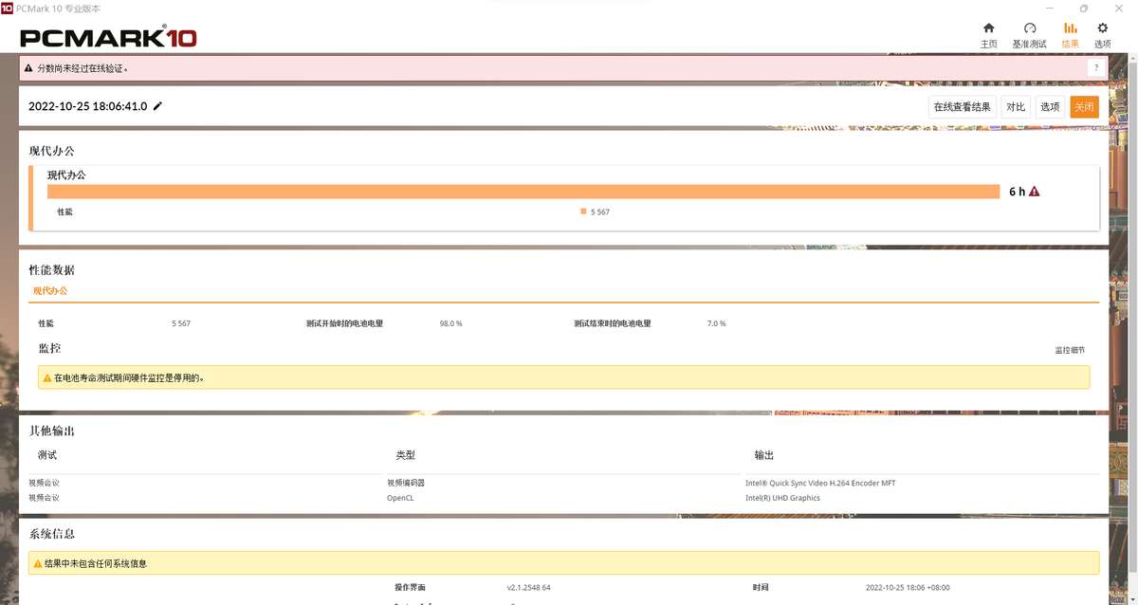Click the 选项 button beside 对比
The image size is (1138, 605).
point(1049,106)
